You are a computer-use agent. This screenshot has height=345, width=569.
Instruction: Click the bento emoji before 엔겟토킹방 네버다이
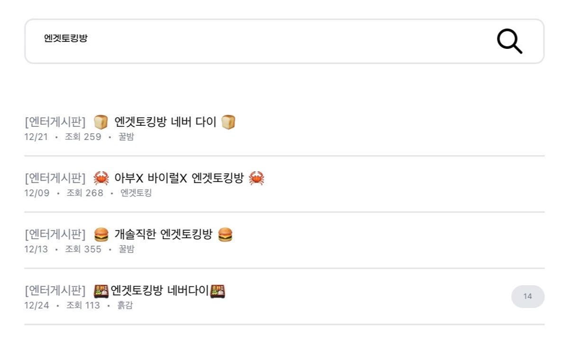pyautogui.click(x=101, y=290)
